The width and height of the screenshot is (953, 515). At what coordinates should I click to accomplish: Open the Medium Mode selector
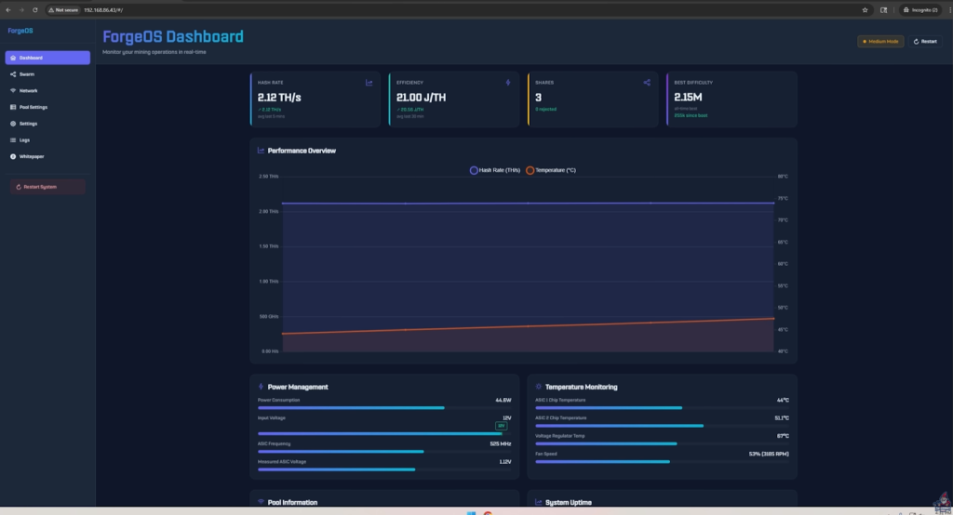[x=880, y=41]
